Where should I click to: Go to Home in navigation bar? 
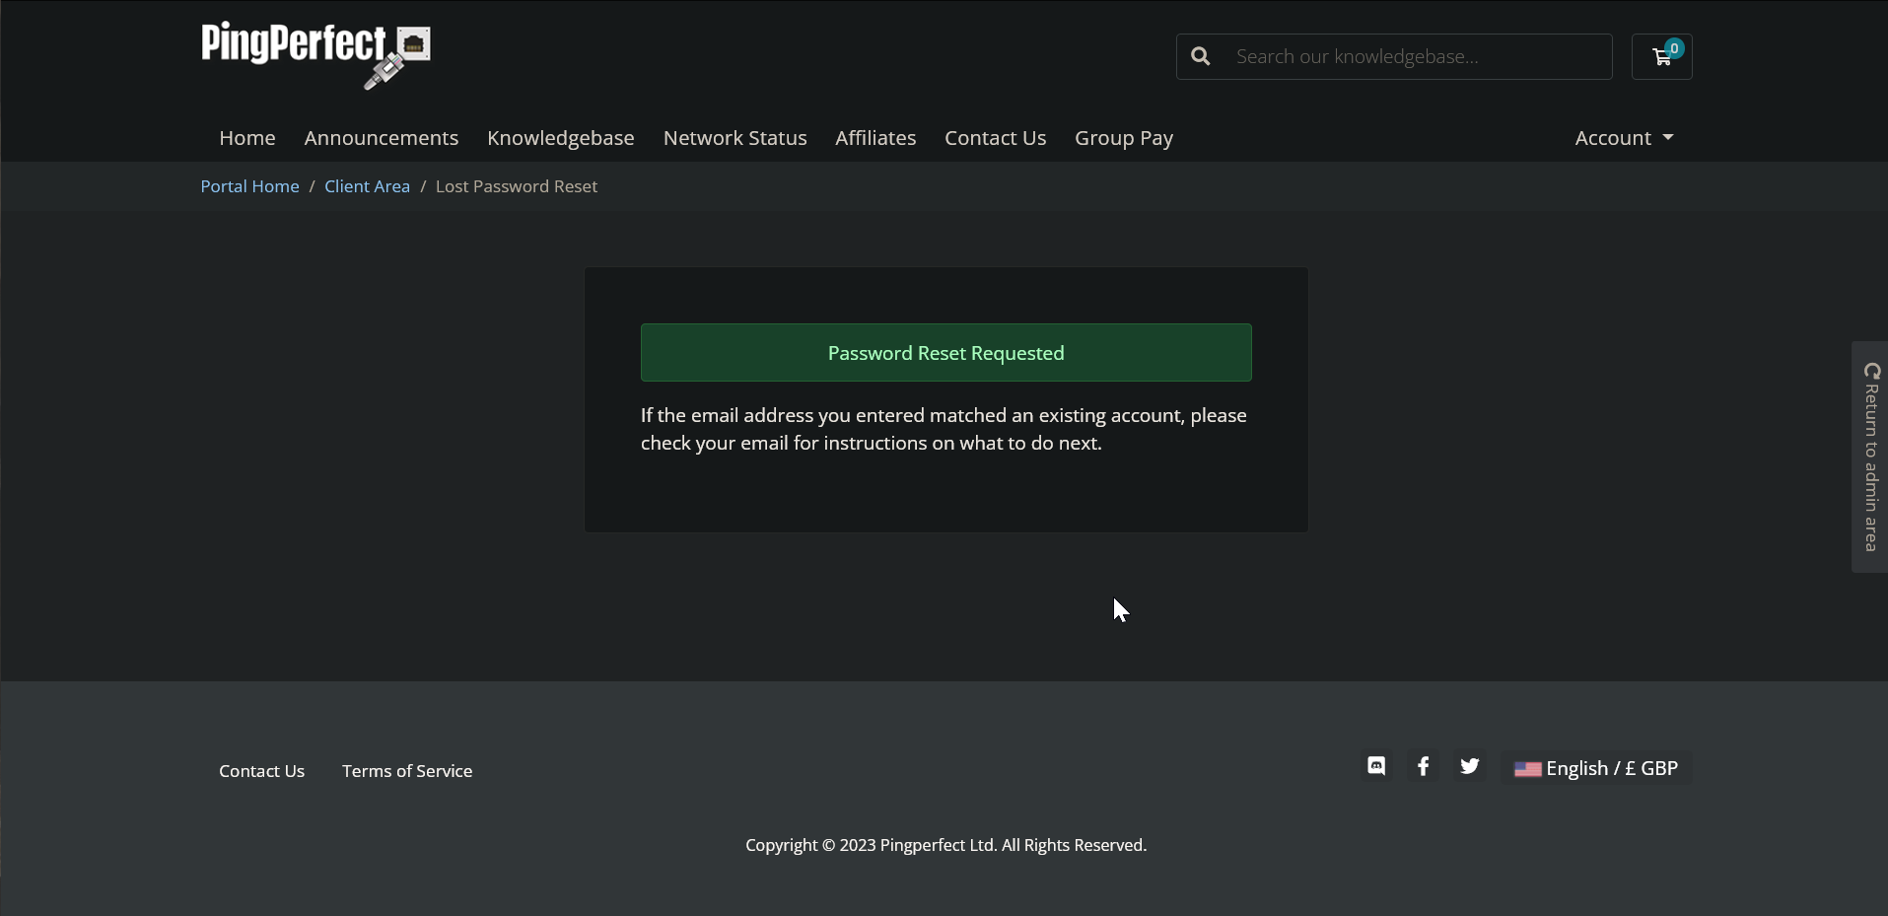246,138
